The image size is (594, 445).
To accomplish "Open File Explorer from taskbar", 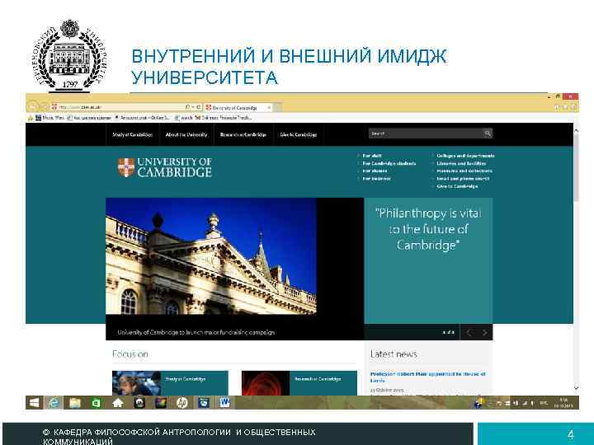I will (75, 403).
